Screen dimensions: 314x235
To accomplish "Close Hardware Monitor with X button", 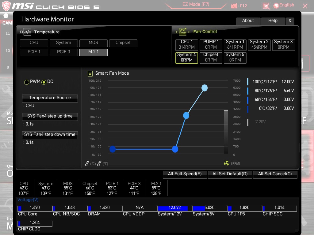I will click(x=290, y=21).
